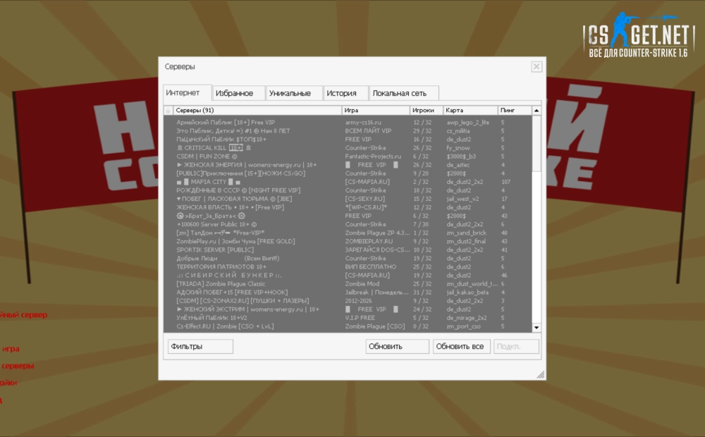The height and width of the screenshot is (437, 705).
Task: Click the scrollbar down arrow in server list
Action: click(537, 328)
